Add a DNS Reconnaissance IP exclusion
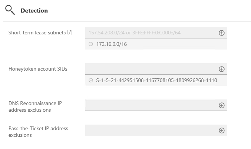Image resolution: width=251 pixels, height=149 pixels. (222, 105)
